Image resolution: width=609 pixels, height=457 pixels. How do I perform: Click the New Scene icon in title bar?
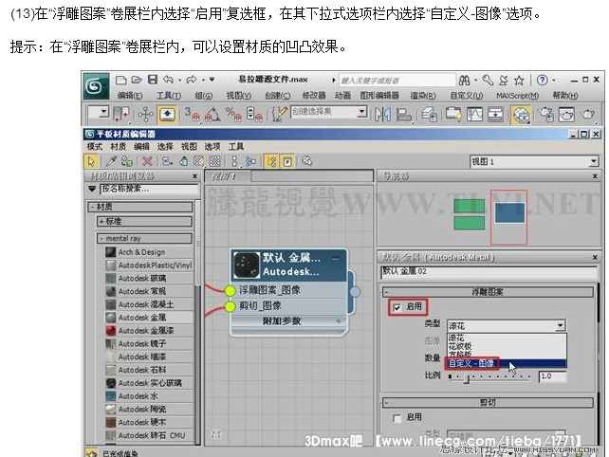[x=121, y=80]
